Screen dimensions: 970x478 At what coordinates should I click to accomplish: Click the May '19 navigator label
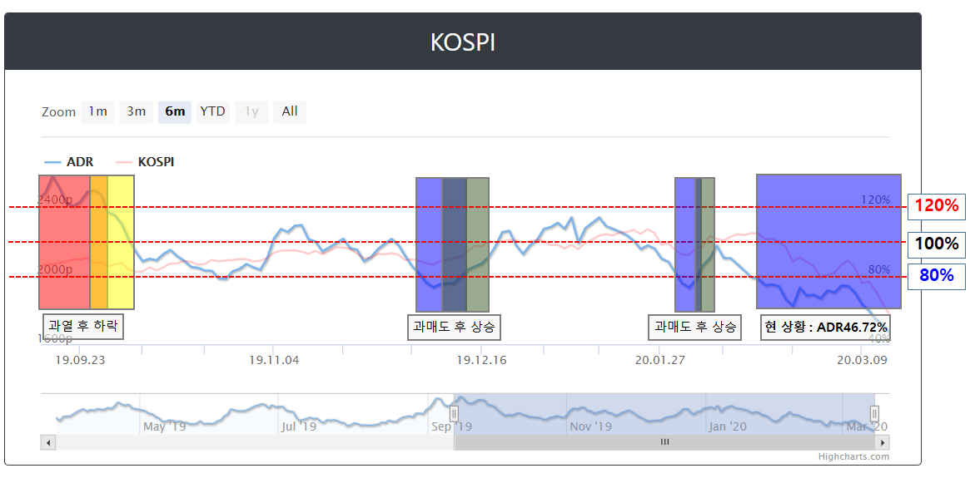pos(164,426)
